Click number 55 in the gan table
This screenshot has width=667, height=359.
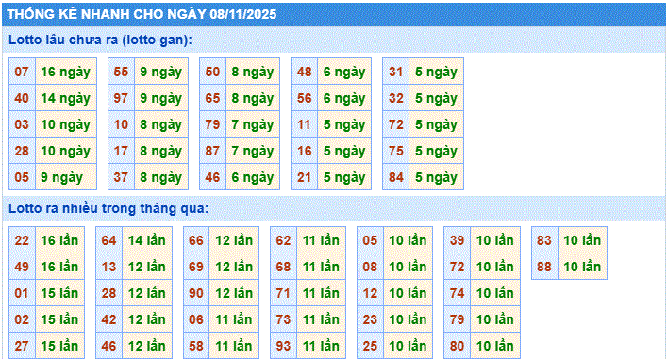click(121, 72)
